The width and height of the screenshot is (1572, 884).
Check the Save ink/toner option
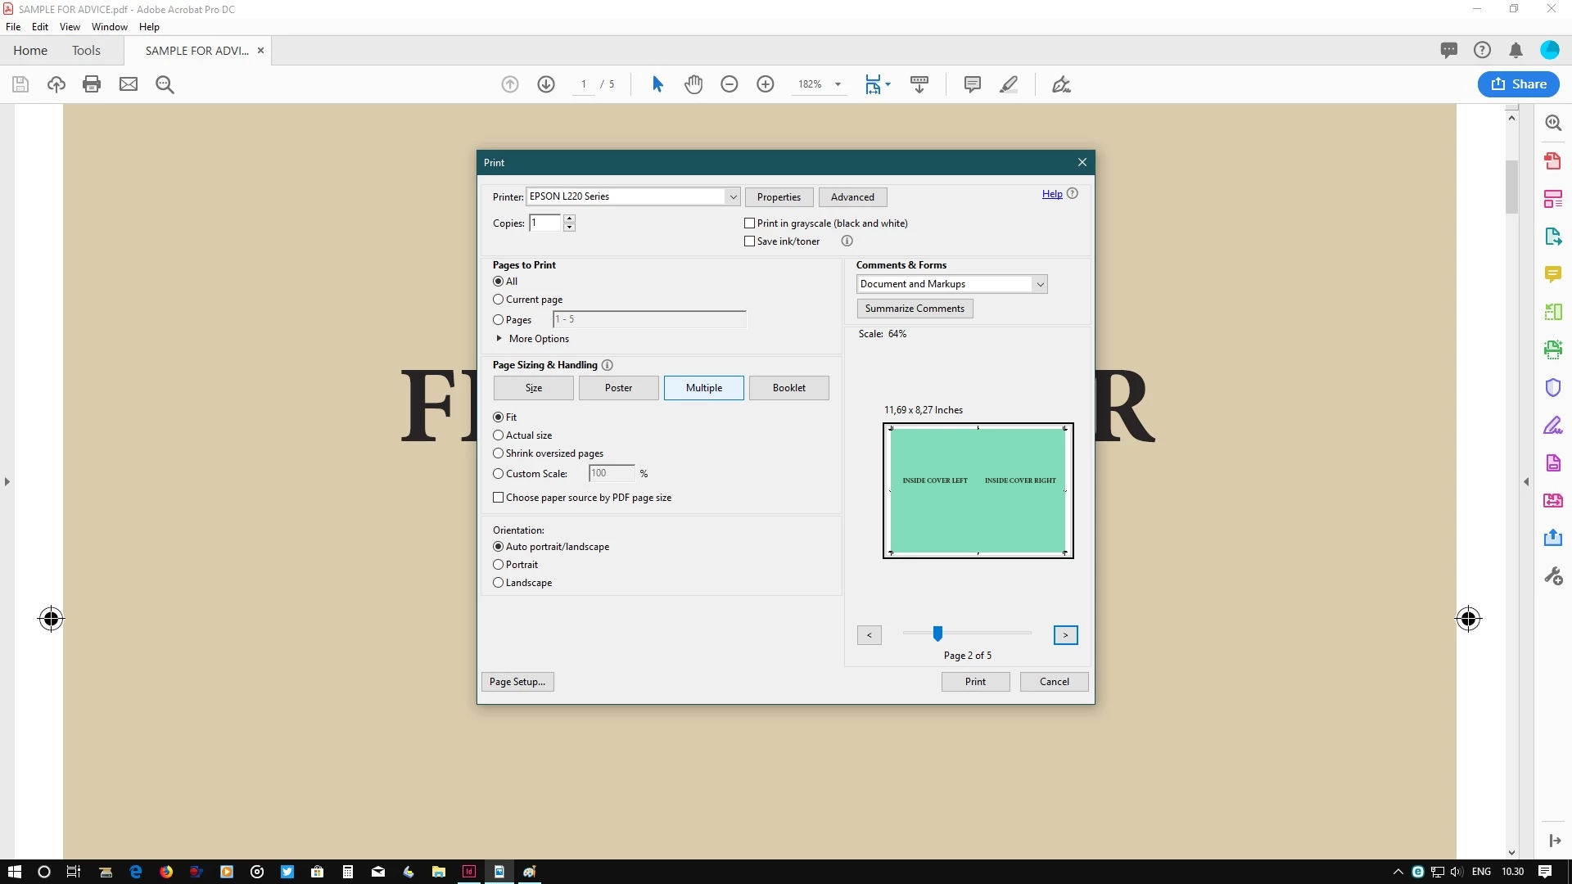749,241
